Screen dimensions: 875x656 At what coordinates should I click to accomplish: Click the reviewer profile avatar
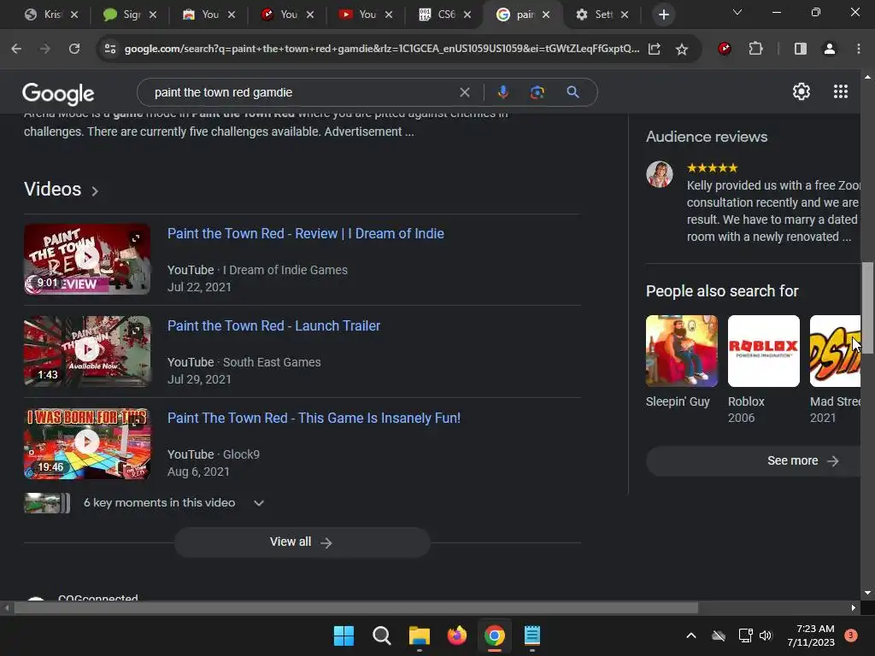pos(659,174)
